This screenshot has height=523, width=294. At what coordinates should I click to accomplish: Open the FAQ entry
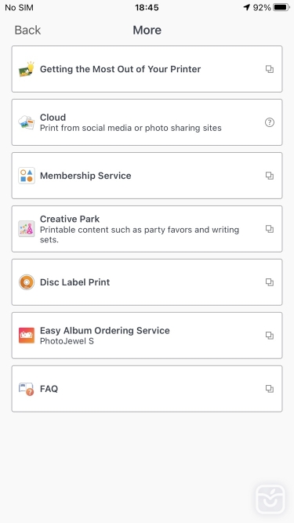pyautogui.click(x=147, y=389)
